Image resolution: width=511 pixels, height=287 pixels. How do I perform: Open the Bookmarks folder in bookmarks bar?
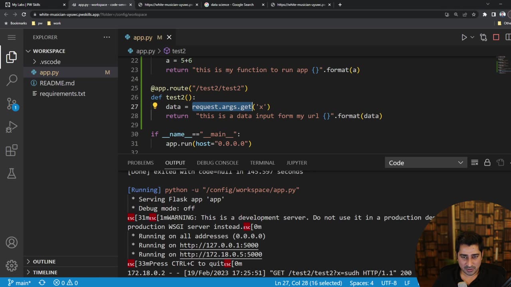pyautogui.click(x=15, y=23)
